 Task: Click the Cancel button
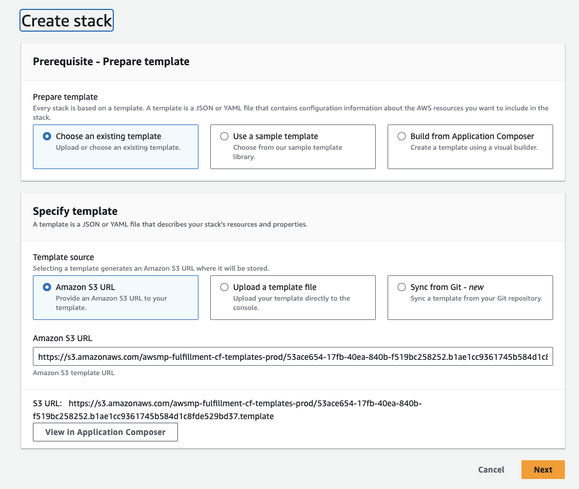[491, 470]
